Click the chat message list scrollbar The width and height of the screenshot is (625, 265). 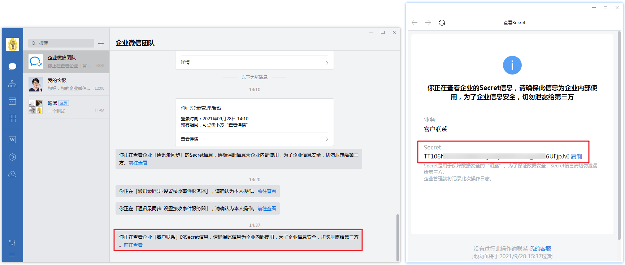click(398, 237)
